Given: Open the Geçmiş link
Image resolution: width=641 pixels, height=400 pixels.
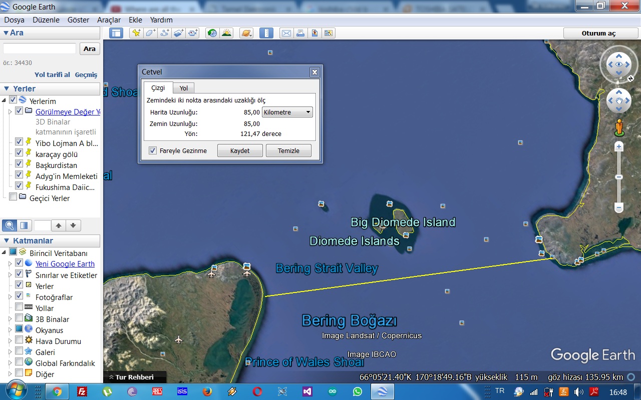Looking at the screenshot, I should 86,74.
